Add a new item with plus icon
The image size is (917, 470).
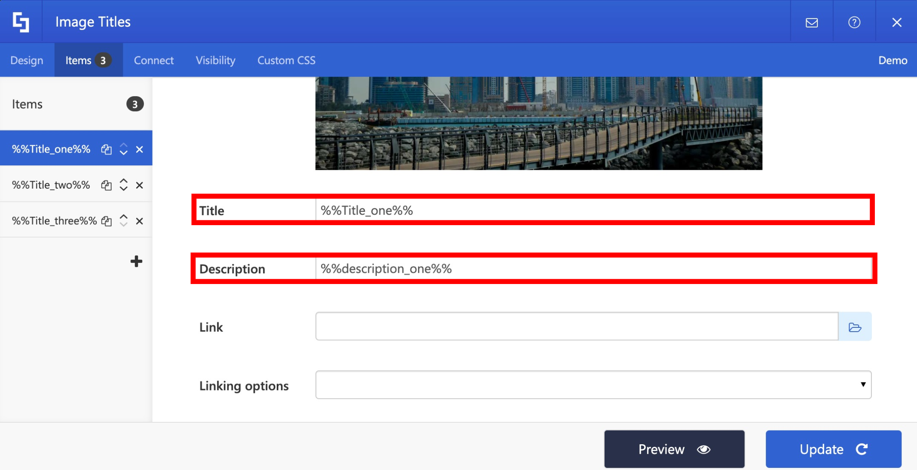[x=136, y=261]
